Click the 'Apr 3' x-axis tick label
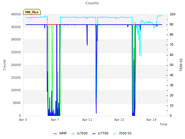Image resolution: width=185 pixels, height=139 pixels. [x=23, y=120]
